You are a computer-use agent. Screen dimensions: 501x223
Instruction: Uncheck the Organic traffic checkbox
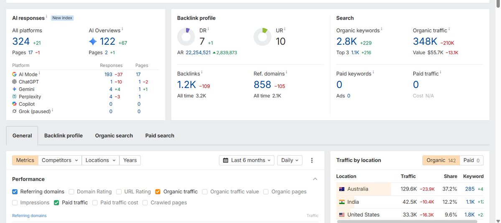(x=158, y=192)
